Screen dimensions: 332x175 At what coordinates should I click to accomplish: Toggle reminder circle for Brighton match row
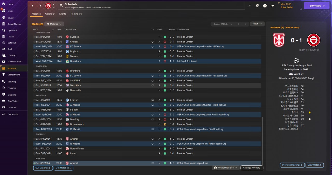(x=34, y=51)
